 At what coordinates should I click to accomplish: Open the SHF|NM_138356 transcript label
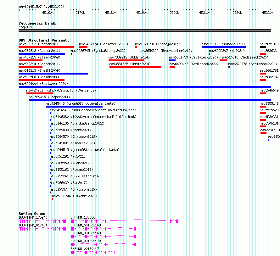pos(83,217)
